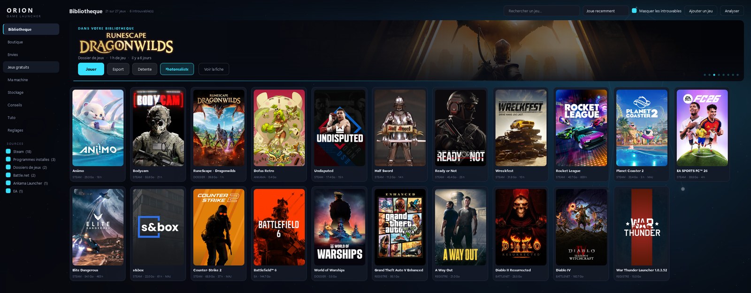751x293 pixels.
Task: Open the Wreckfest game card
Action: click(521, 135)
